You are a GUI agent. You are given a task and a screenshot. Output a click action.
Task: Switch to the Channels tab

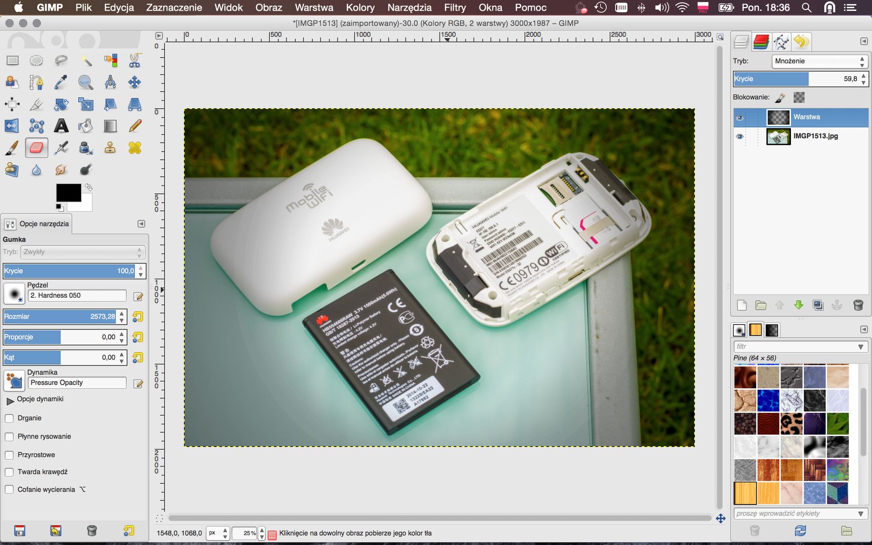(x=761, y=42)
